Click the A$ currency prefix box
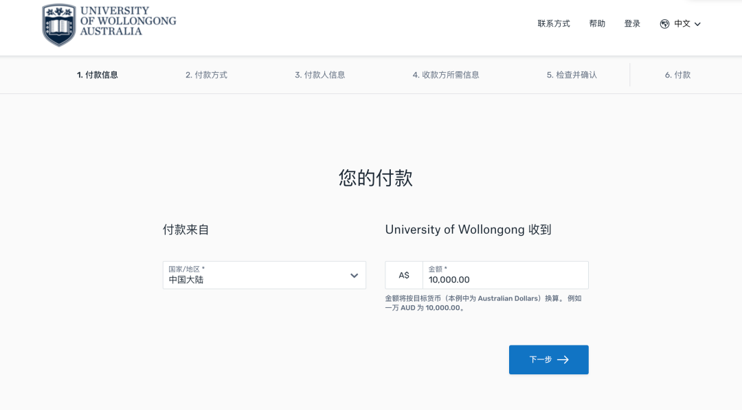Image resolution: width=742 pixels, height=410 pixels. (404, 276)
